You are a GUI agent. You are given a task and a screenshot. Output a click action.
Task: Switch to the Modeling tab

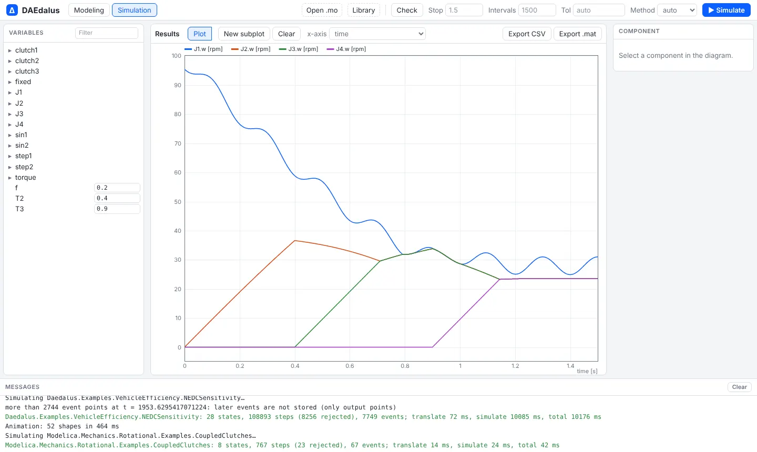(x=89, y=10)
